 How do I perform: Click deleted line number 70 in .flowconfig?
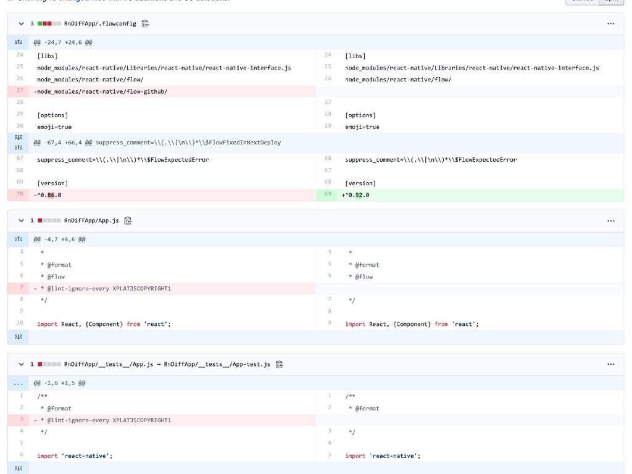18,194
